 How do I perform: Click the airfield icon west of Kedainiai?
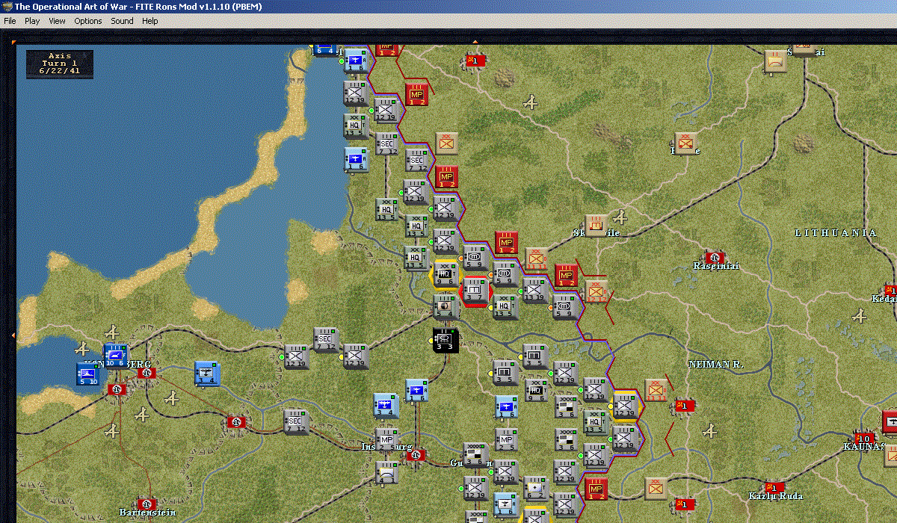[860, 316]
